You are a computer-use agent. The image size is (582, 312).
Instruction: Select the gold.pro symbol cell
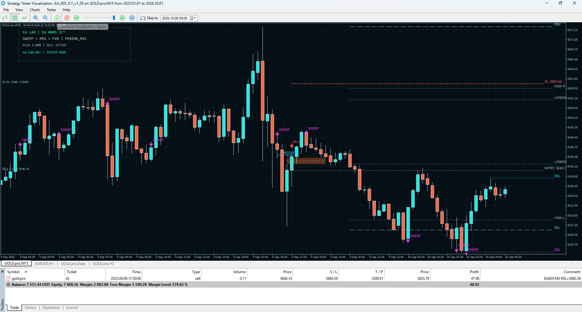click(x=19, y=278)
